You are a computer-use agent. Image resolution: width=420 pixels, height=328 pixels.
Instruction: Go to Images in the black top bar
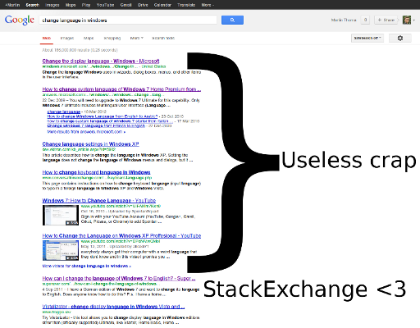pyautogui.click(x=52, y=5)
